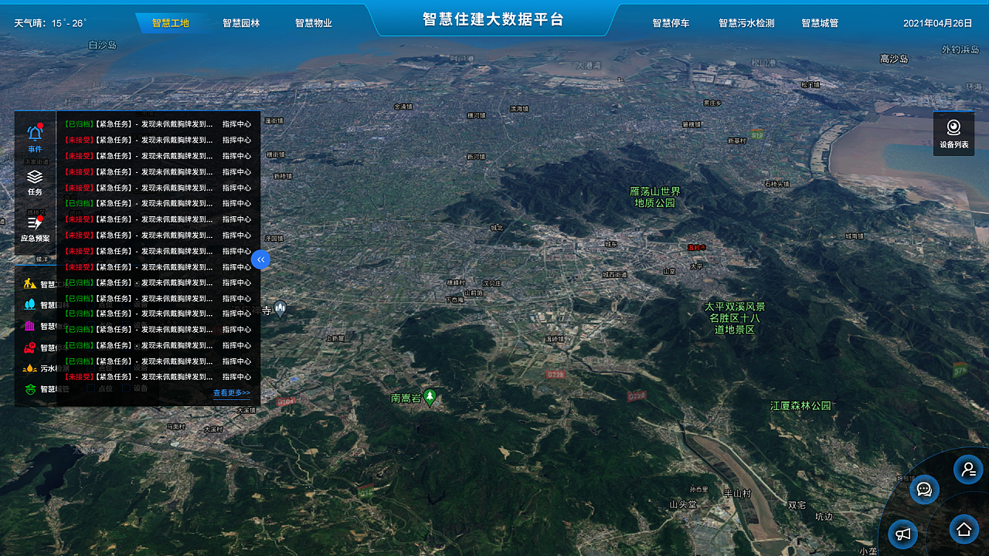Click the G104 road shield on the map
Viewport: 989px width, 556px height.
point(286,402)
